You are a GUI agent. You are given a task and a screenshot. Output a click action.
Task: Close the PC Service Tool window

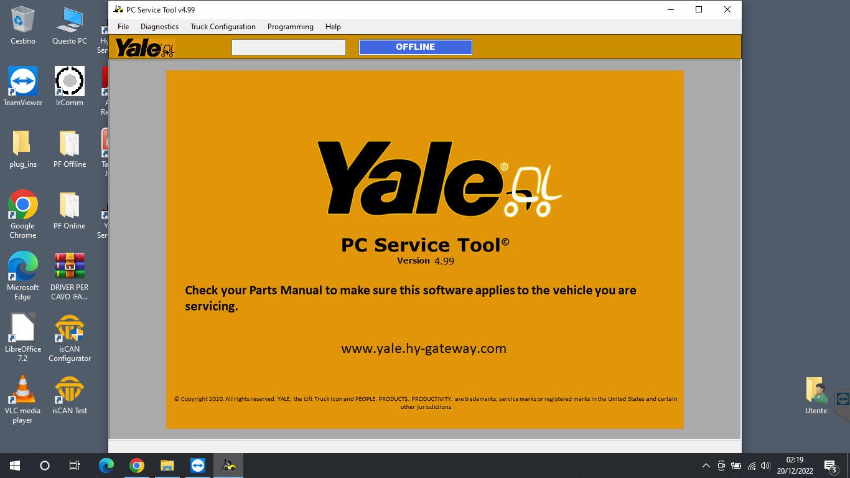pos(727,9)
